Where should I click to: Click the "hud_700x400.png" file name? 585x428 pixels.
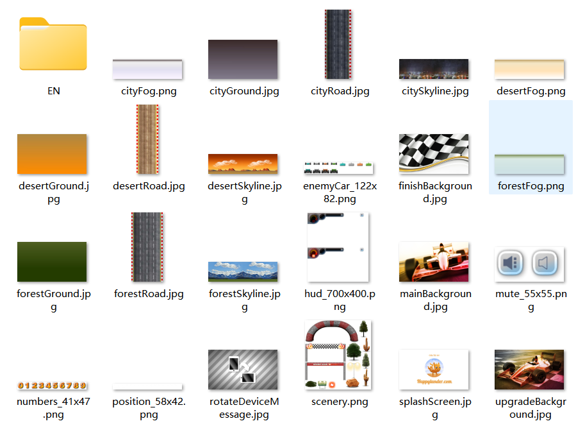(340, 300)
